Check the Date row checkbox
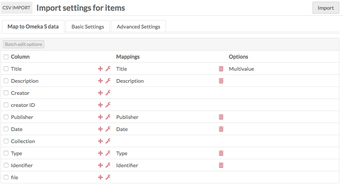The image size is (343, 188). (x=6, y=129)
